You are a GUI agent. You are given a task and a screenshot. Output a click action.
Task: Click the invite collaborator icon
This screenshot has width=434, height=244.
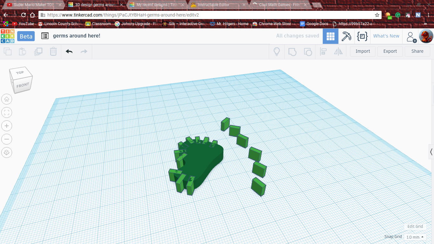(x=411, y=37)
